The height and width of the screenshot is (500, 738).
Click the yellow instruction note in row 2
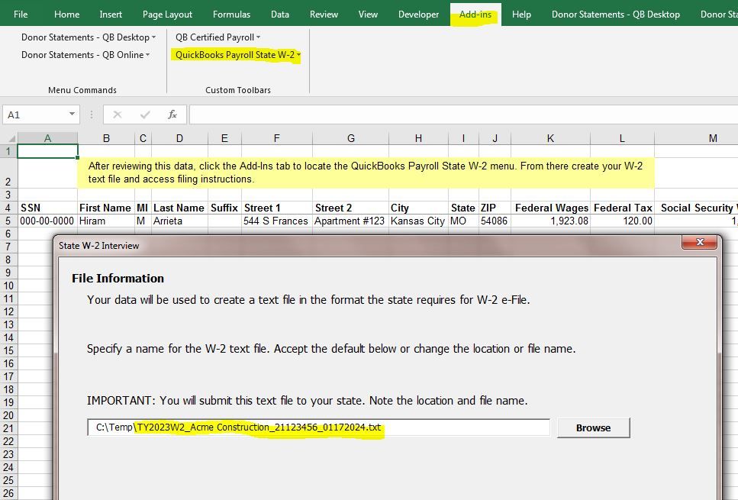(366, 173)
